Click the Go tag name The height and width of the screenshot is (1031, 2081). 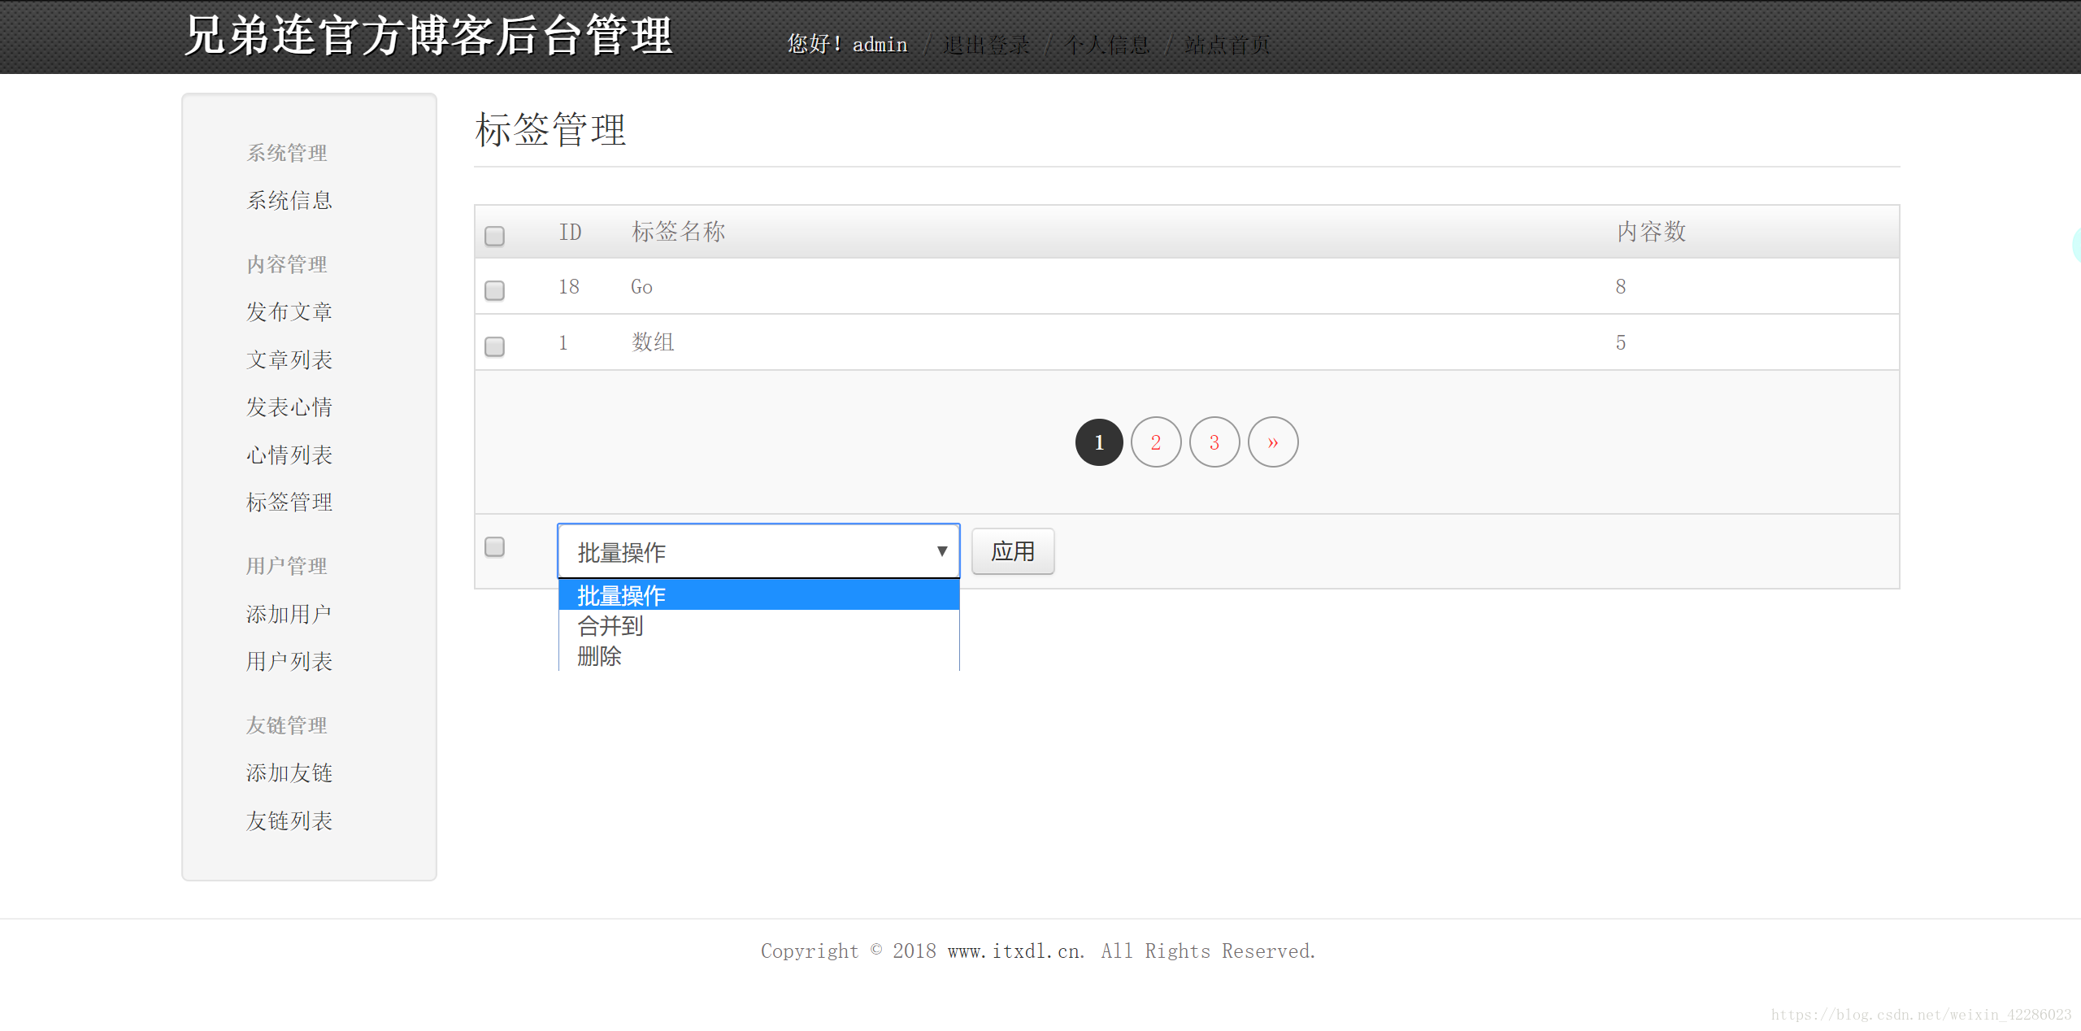tap(641, 287)
